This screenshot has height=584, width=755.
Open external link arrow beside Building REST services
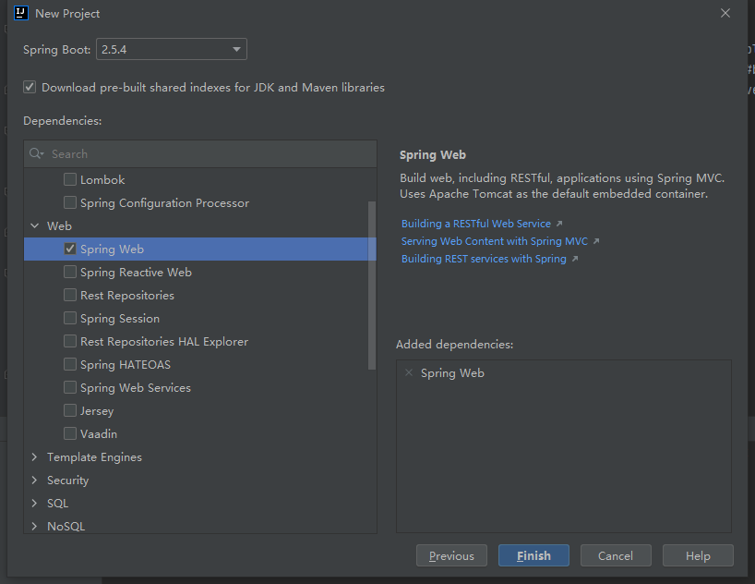click(574, 259)
